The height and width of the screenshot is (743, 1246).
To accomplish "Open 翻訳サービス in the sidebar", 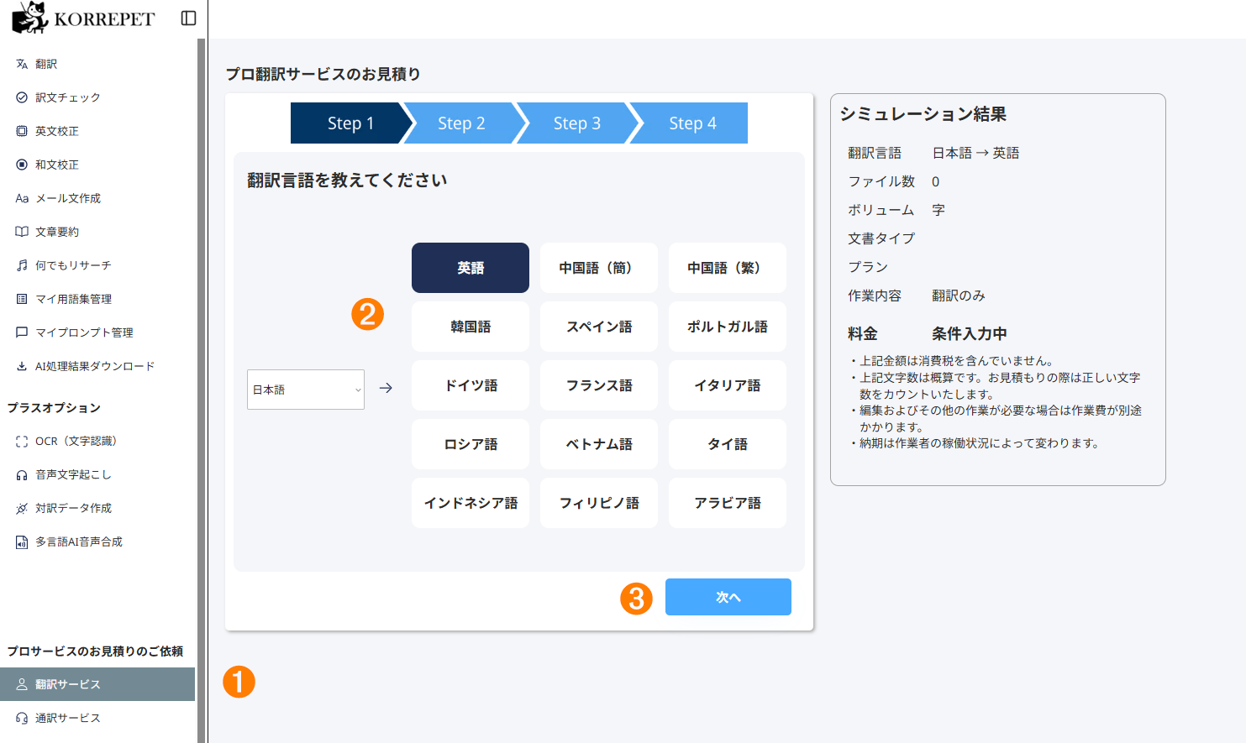I will tap(97, 684).
